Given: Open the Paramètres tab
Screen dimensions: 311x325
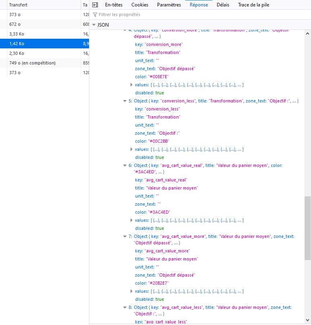Looking at the screenshot, I should [169, 5].
